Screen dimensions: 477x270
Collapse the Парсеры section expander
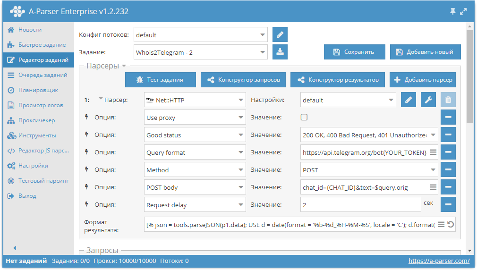click(x=124, y=66)
